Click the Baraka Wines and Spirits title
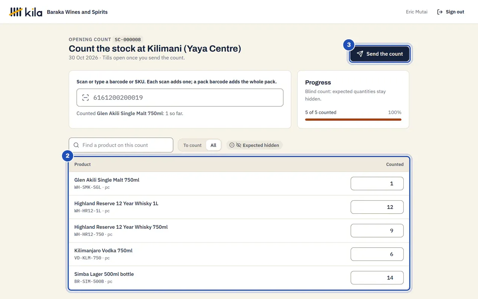Viewport: 478px width, 299px height. tap(77, 12)
